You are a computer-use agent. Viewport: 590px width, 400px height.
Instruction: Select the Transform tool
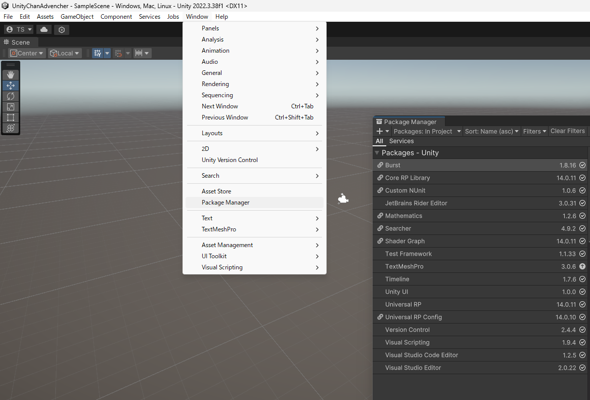(11, 128)
